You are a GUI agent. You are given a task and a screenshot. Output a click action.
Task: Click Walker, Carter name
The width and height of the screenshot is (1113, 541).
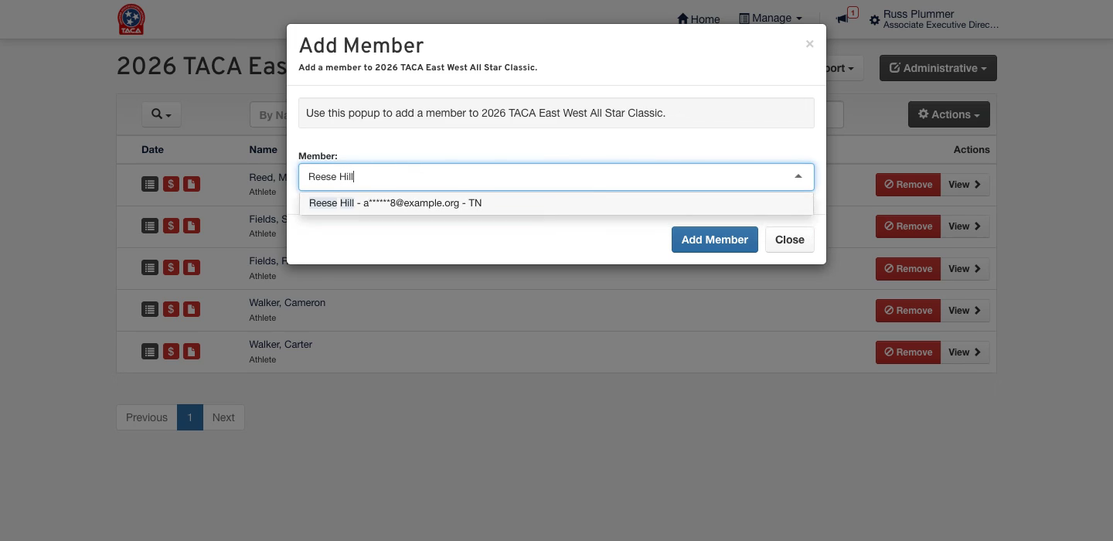coord(281,345)
